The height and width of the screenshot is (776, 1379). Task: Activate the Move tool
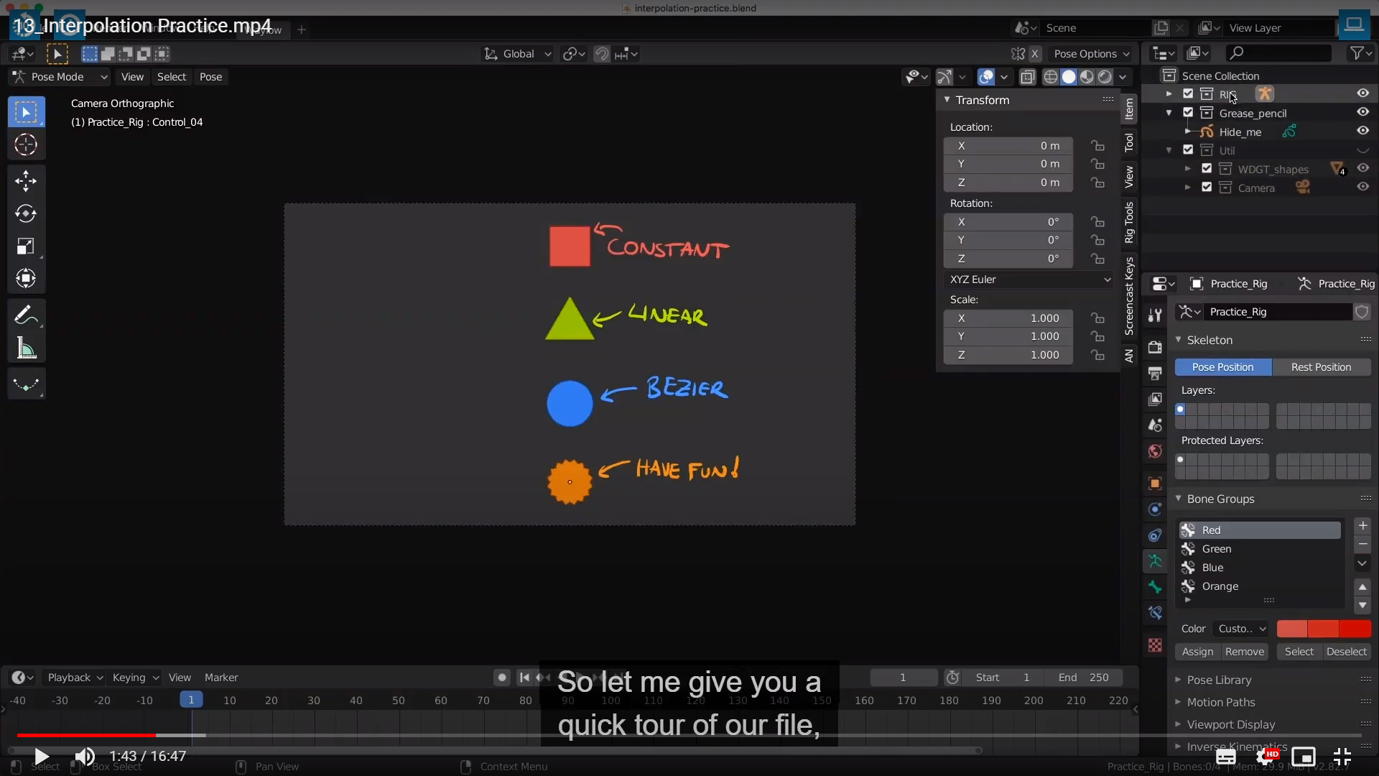point(26,180)
